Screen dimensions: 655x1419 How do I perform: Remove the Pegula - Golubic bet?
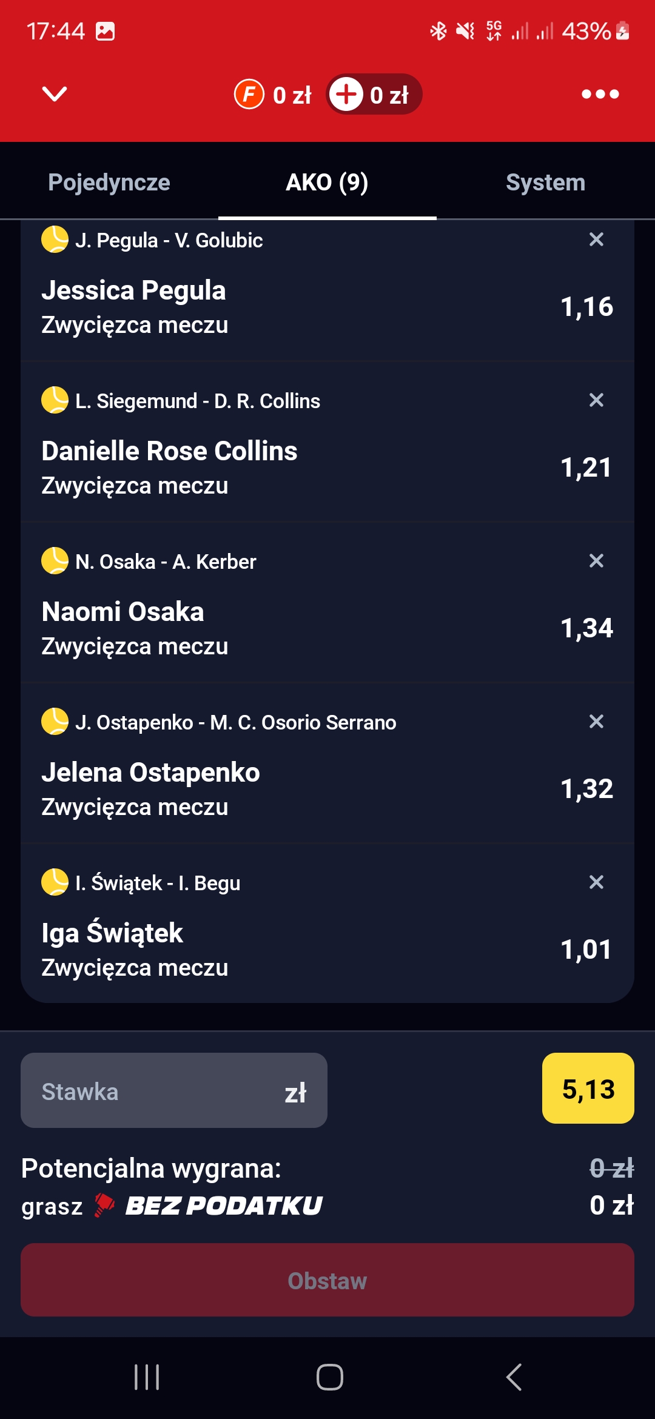click(x=596, y=240)
